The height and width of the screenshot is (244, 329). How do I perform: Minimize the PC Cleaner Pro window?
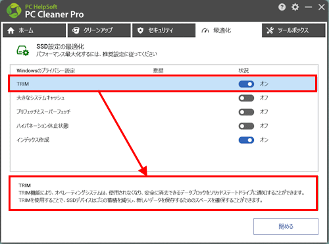pyautogui.click(x=308, y=7)
